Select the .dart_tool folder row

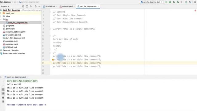point(21,13)
